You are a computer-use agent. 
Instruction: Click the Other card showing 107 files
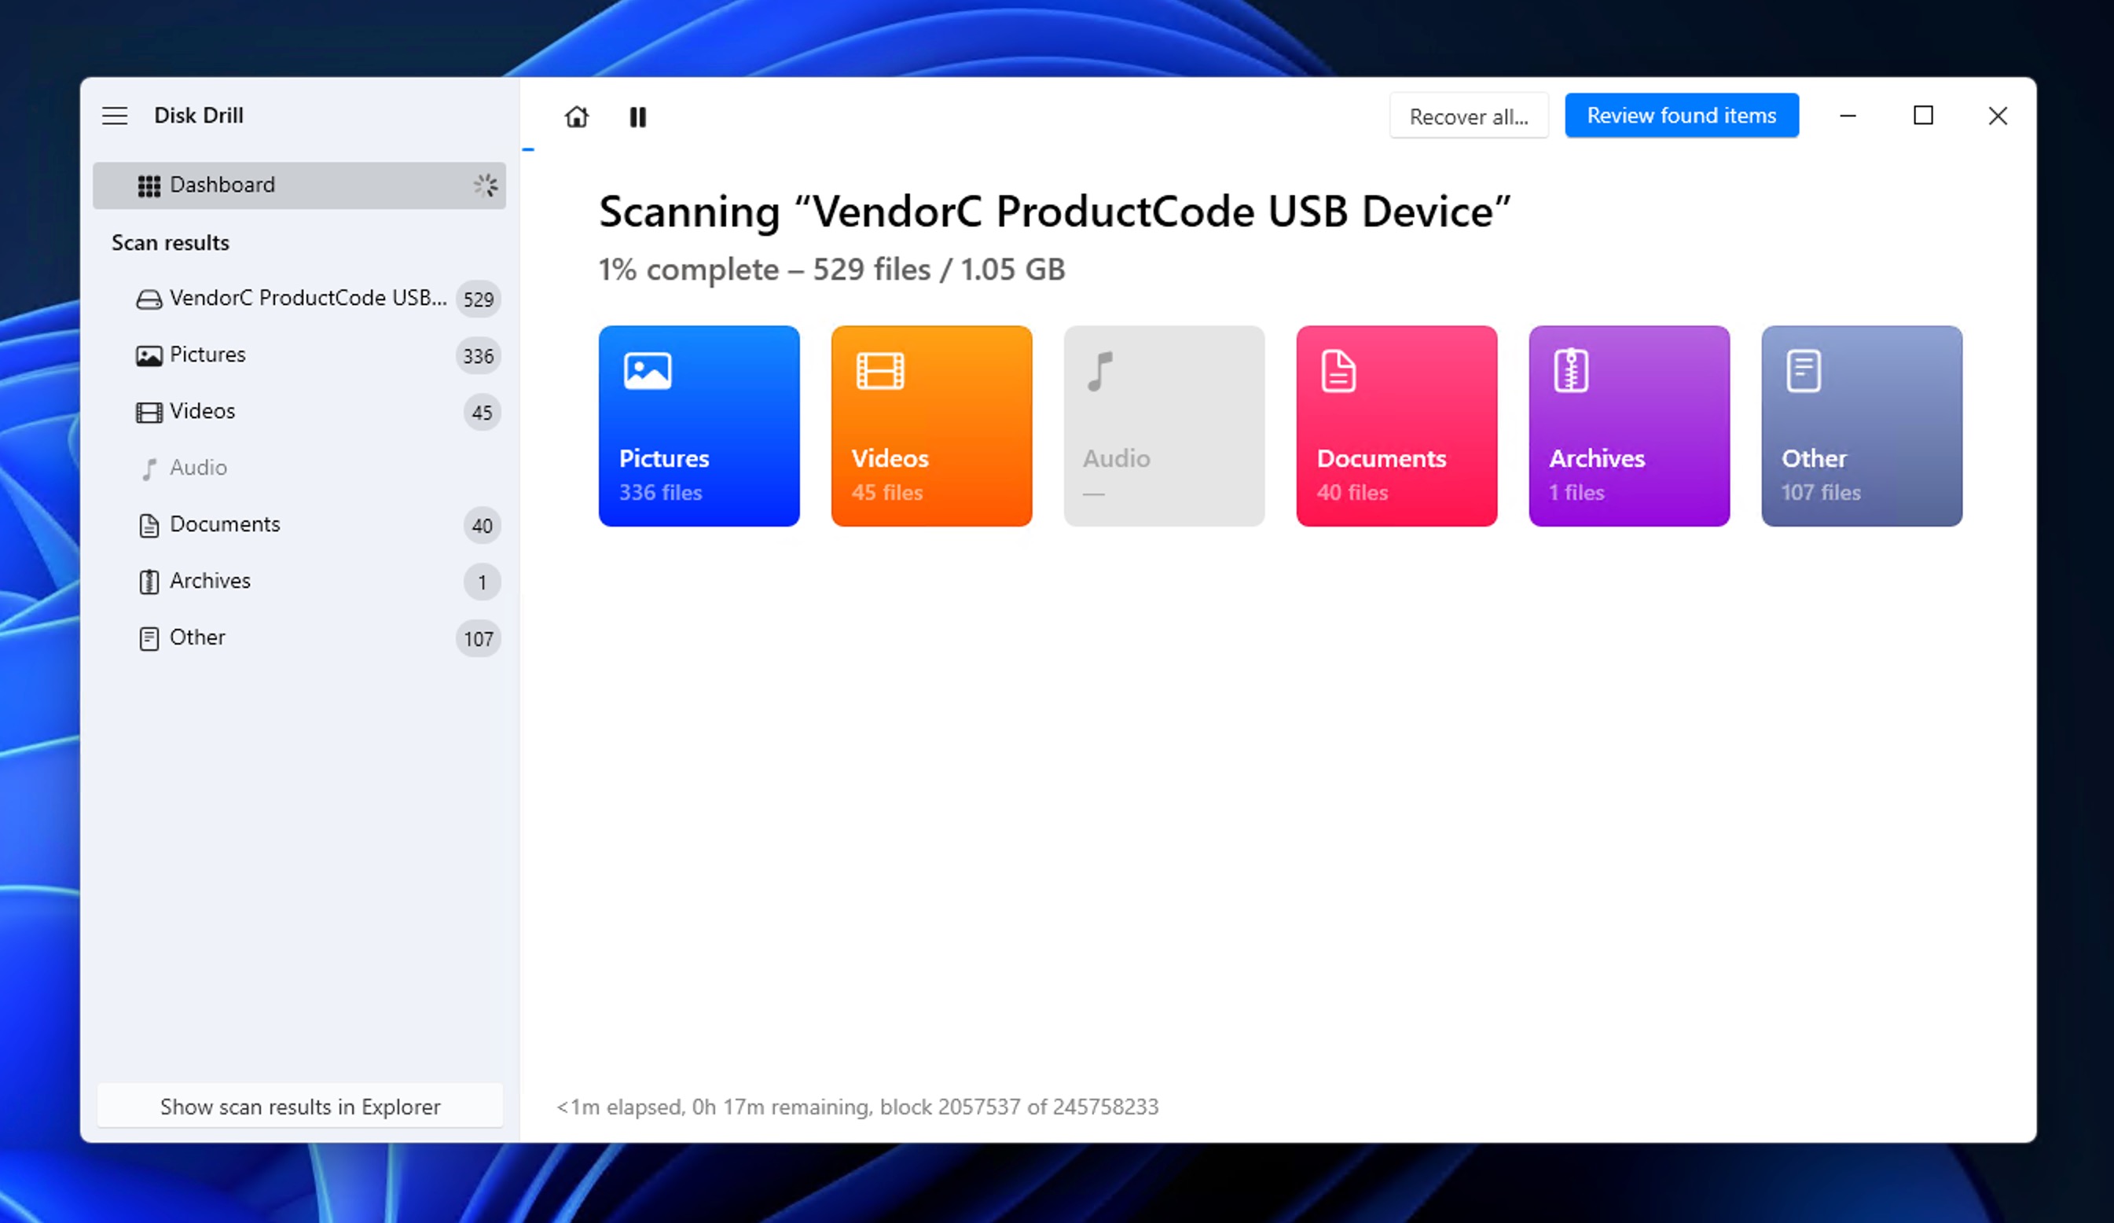[1862, 427]
